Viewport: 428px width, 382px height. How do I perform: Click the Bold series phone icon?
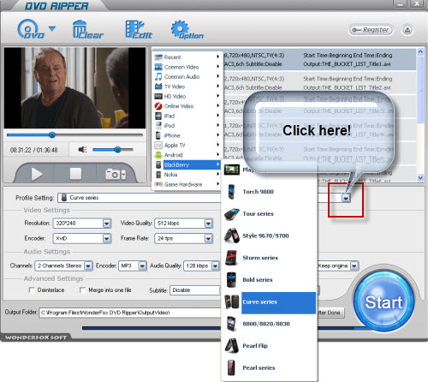point(231,280)
